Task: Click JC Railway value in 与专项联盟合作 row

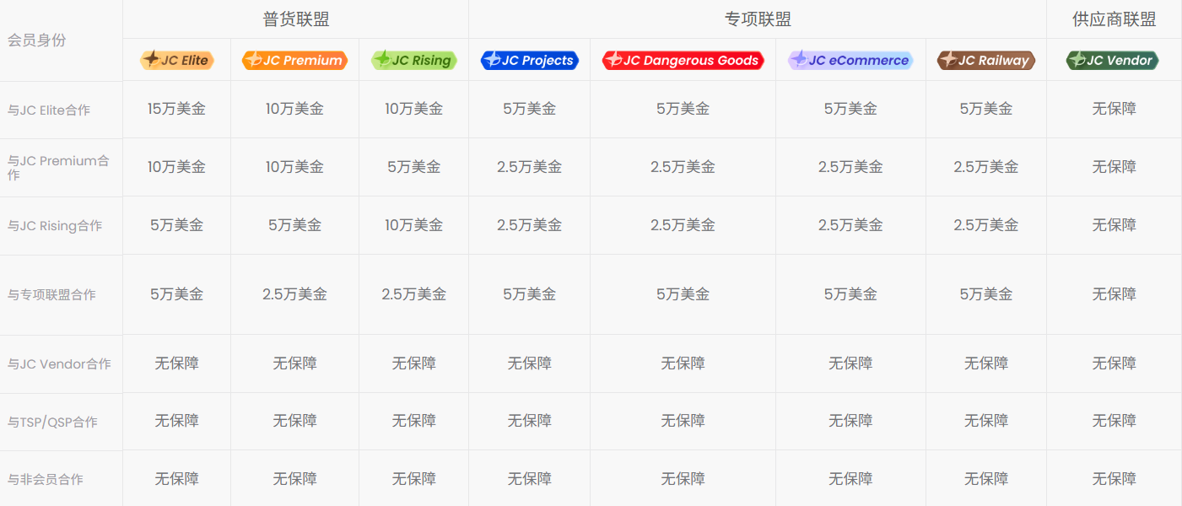Action: coord(986,294)
